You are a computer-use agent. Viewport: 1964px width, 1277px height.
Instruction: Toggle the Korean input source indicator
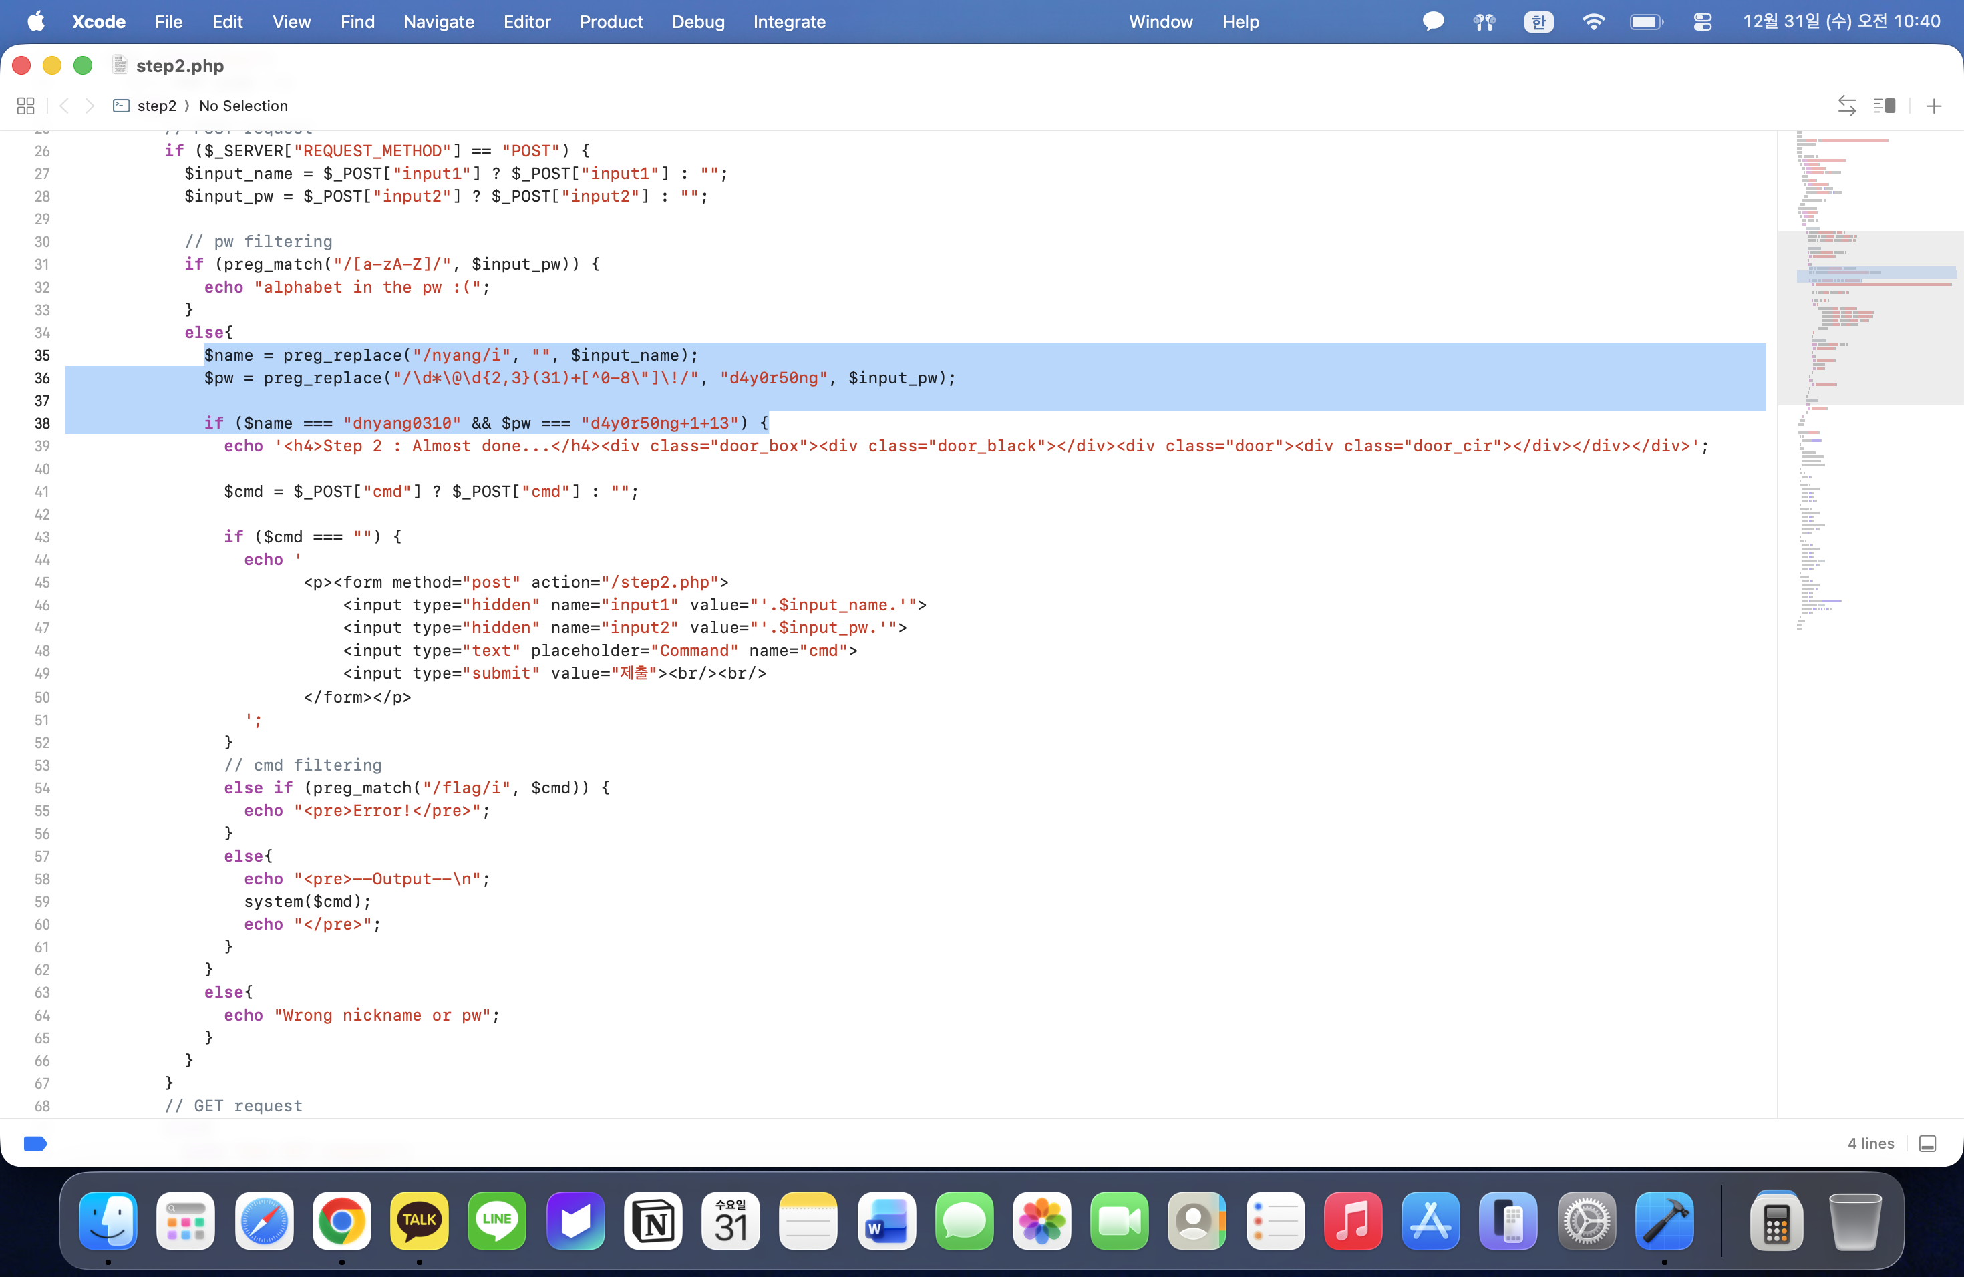1538,21
